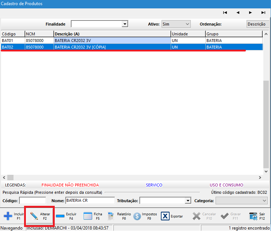Go to first record navigation arrow
This screenshot has height=231, width=271.
click(x=225, y=12)
